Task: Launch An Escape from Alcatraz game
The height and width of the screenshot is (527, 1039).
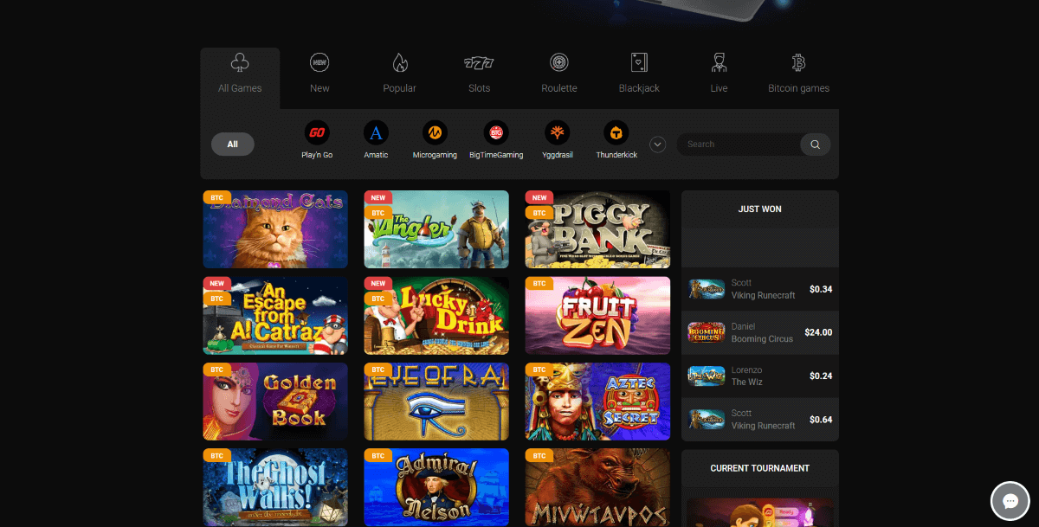Action: [x=275, y=316]
